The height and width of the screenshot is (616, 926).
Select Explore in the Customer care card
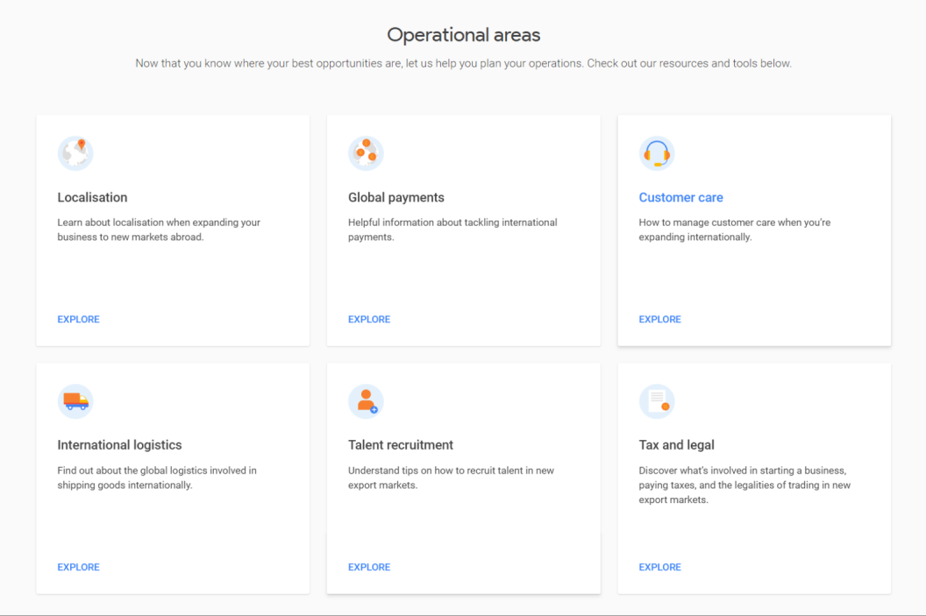659,319
